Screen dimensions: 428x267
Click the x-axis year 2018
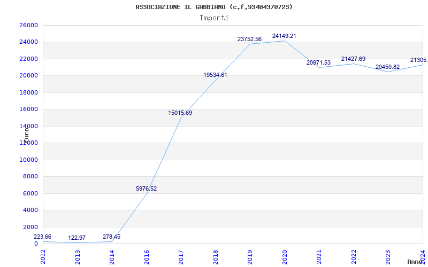(x=216, y=257)
